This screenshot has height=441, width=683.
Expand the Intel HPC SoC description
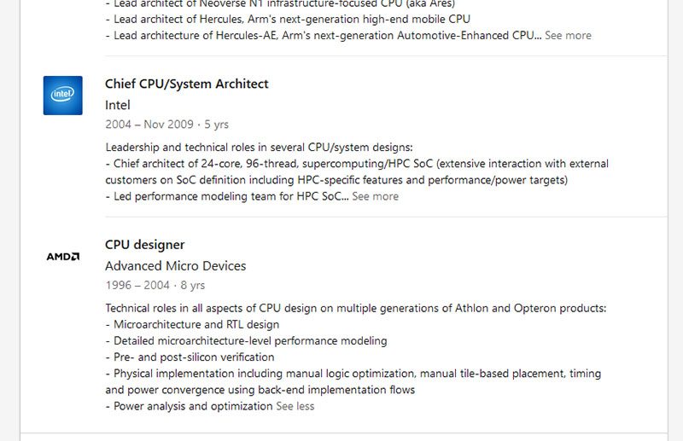tap(375, 196)
